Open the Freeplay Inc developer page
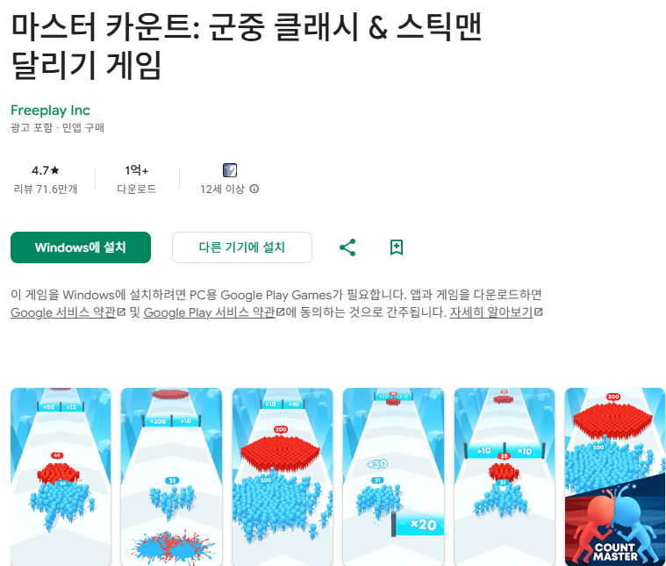 50,111
